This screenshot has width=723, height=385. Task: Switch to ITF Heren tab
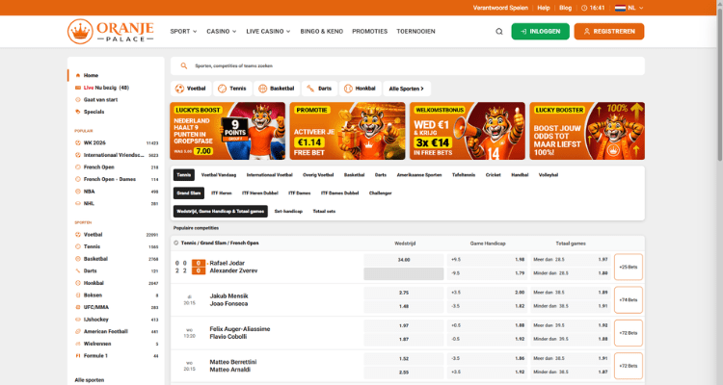click(222, 192)
